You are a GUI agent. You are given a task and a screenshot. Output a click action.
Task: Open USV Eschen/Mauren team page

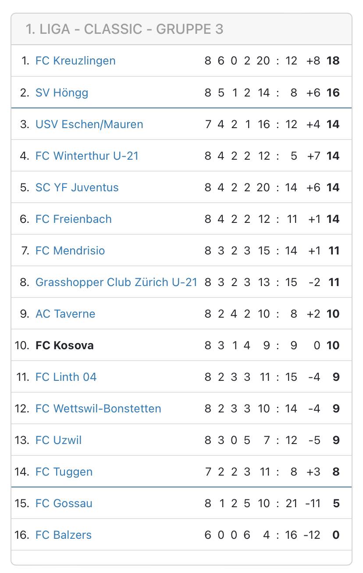89,124
